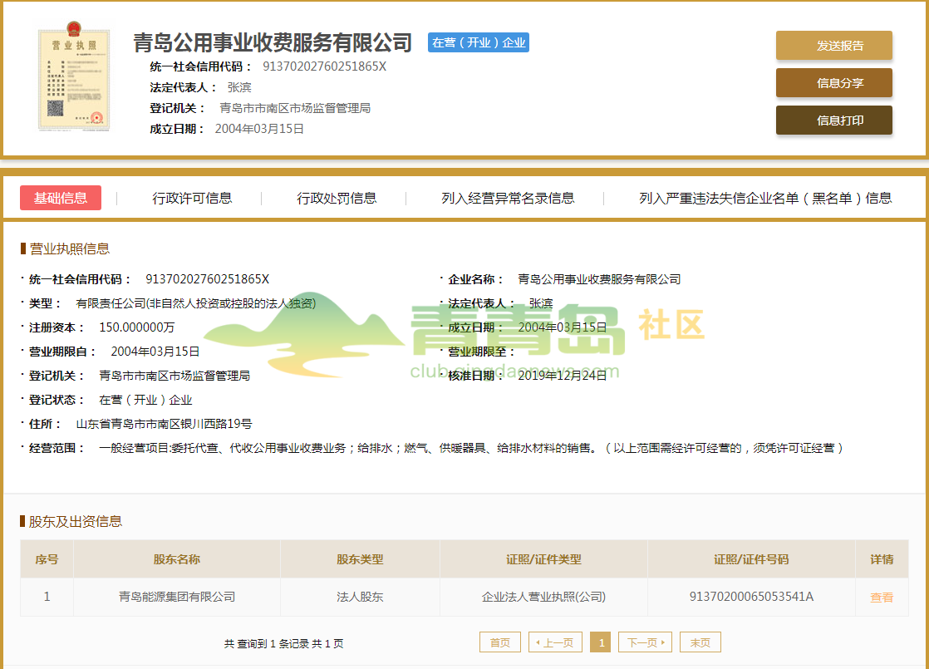The height and width of the screenshot is (669, 929).
Task: Click the company title 青岛公用事业收费服务有限公司
Action: point(273,42)
